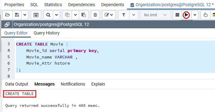Click the save data changes grid icon
The image size is (215, 112).
tap(36, 15)
